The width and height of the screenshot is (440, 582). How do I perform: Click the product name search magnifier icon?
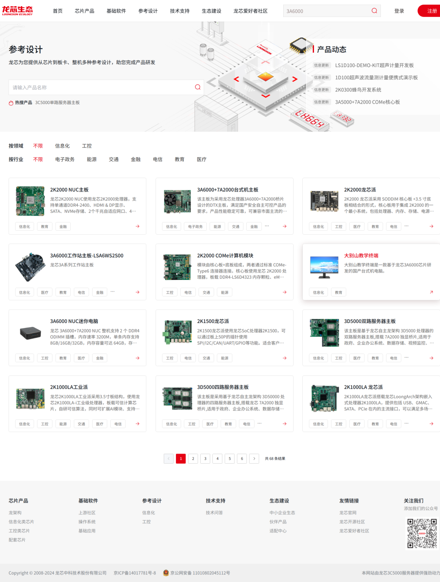click(x=198, y=87)
